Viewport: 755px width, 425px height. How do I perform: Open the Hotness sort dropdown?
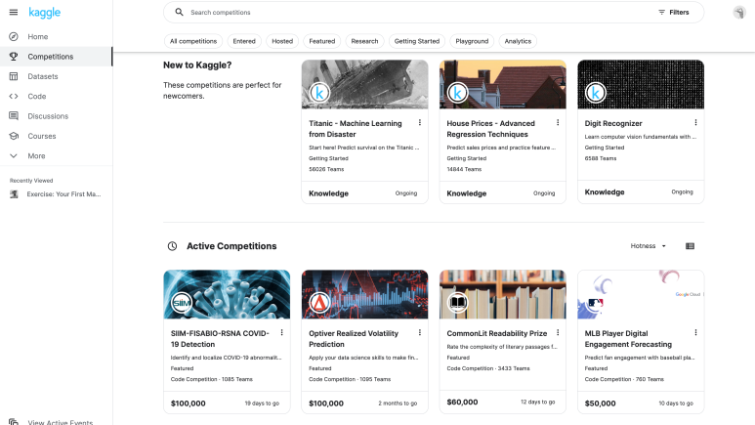point(649,246)
